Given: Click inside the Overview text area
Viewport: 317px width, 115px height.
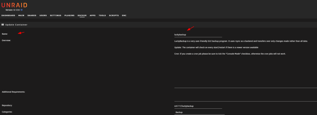Looking at the screenshot, I should tap(246, 63).
